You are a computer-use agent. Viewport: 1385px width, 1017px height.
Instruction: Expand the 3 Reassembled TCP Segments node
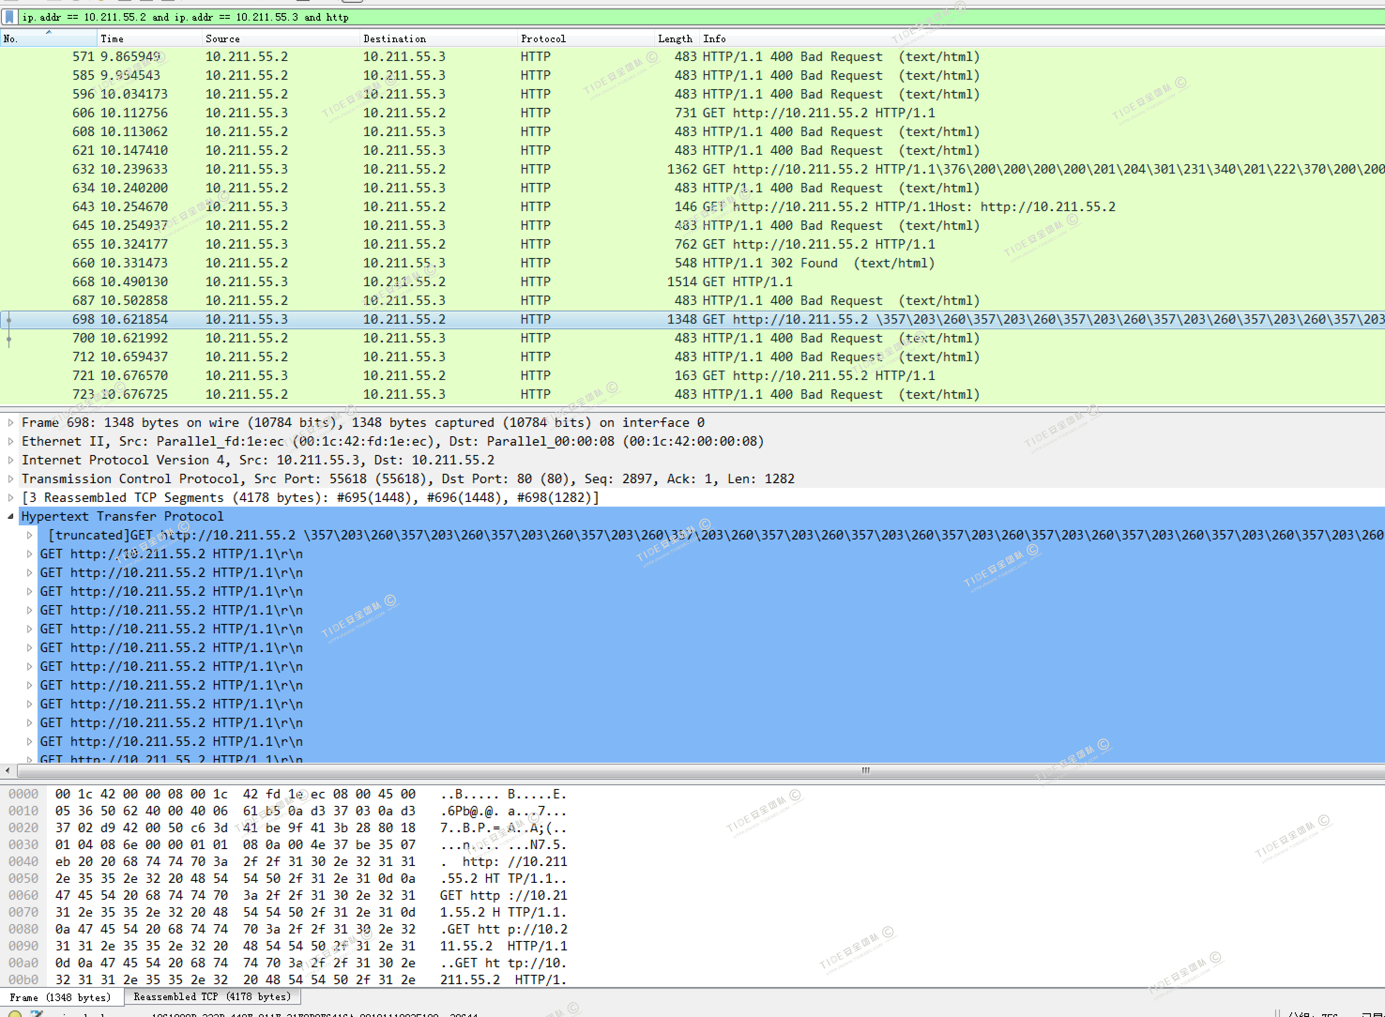coord(10,497)
